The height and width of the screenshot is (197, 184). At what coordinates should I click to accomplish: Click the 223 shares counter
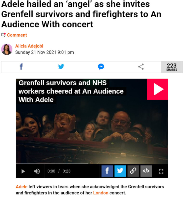[172, 67]
